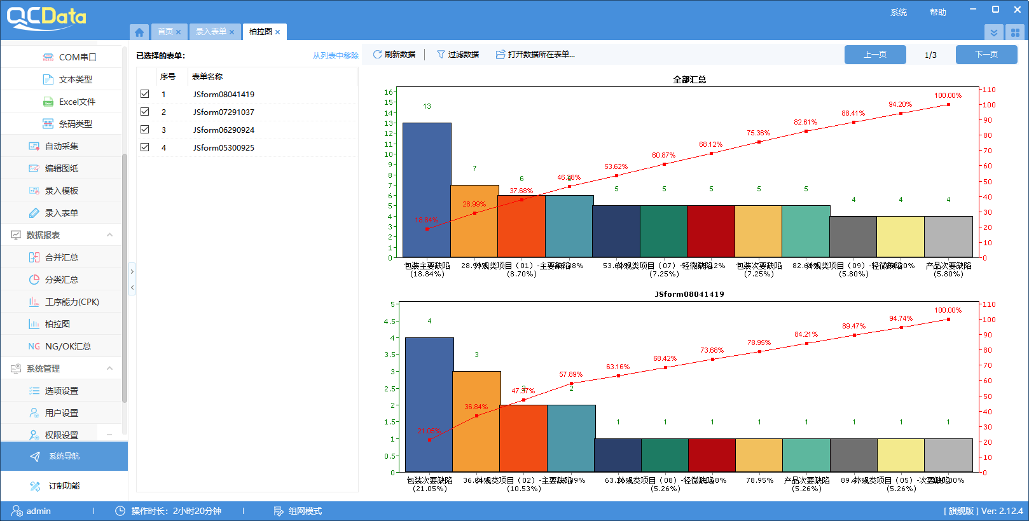Uncheck the JSform08041419 checkbox
The width and height of the screenshot is (1029, 521).
tap(145, 94)
